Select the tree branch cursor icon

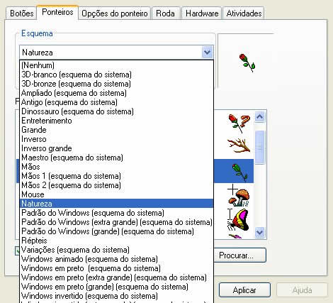239,145
